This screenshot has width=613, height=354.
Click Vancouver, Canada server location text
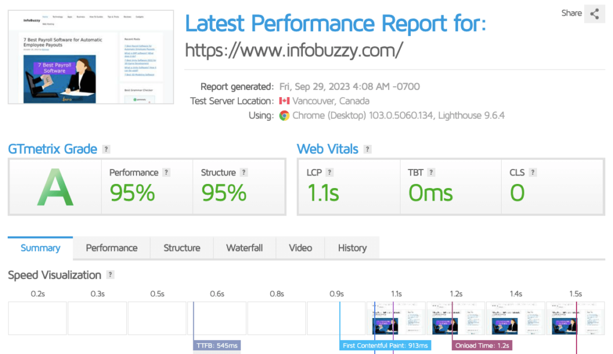point(330,101)
